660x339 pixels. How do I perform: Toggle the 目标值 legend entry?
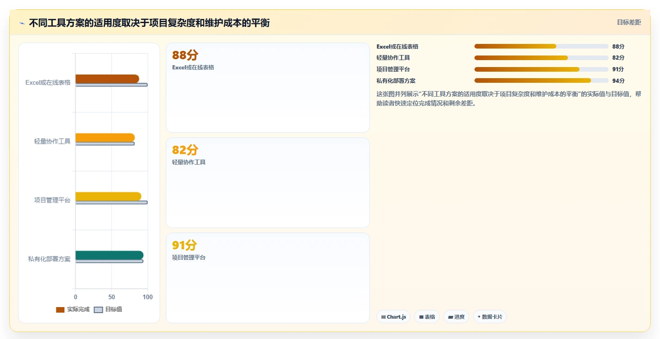coord(108,309)
